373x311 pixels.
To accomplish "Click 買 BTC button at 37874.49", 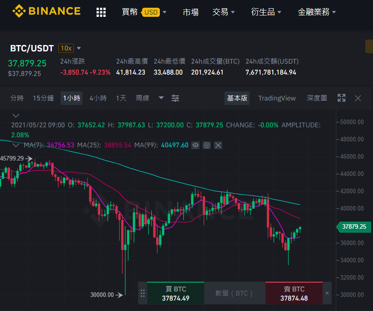I will click(x=175, y=293).
